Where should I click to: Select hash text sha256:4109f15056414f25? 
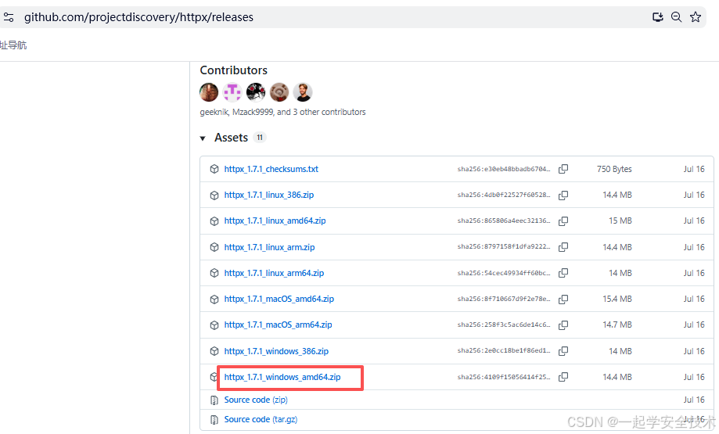point(504,377)
